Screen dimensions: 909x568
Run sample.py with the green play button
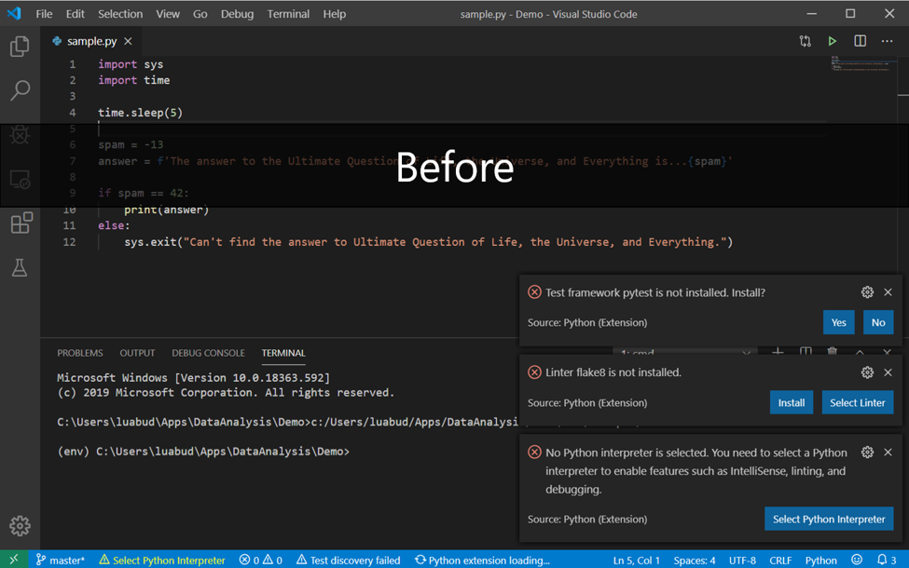coord(833,41)
